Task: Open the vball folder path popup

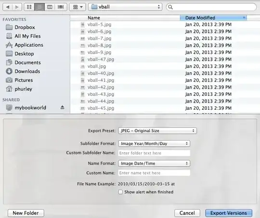Action: click(x=125, y=7)
